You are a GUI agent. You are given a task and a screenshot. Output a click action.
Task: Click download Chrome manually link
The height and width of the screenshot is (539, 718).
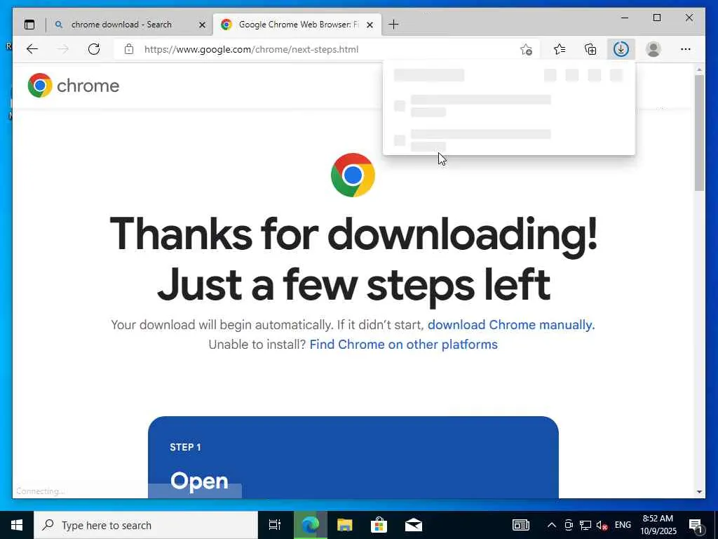point(511,324)
